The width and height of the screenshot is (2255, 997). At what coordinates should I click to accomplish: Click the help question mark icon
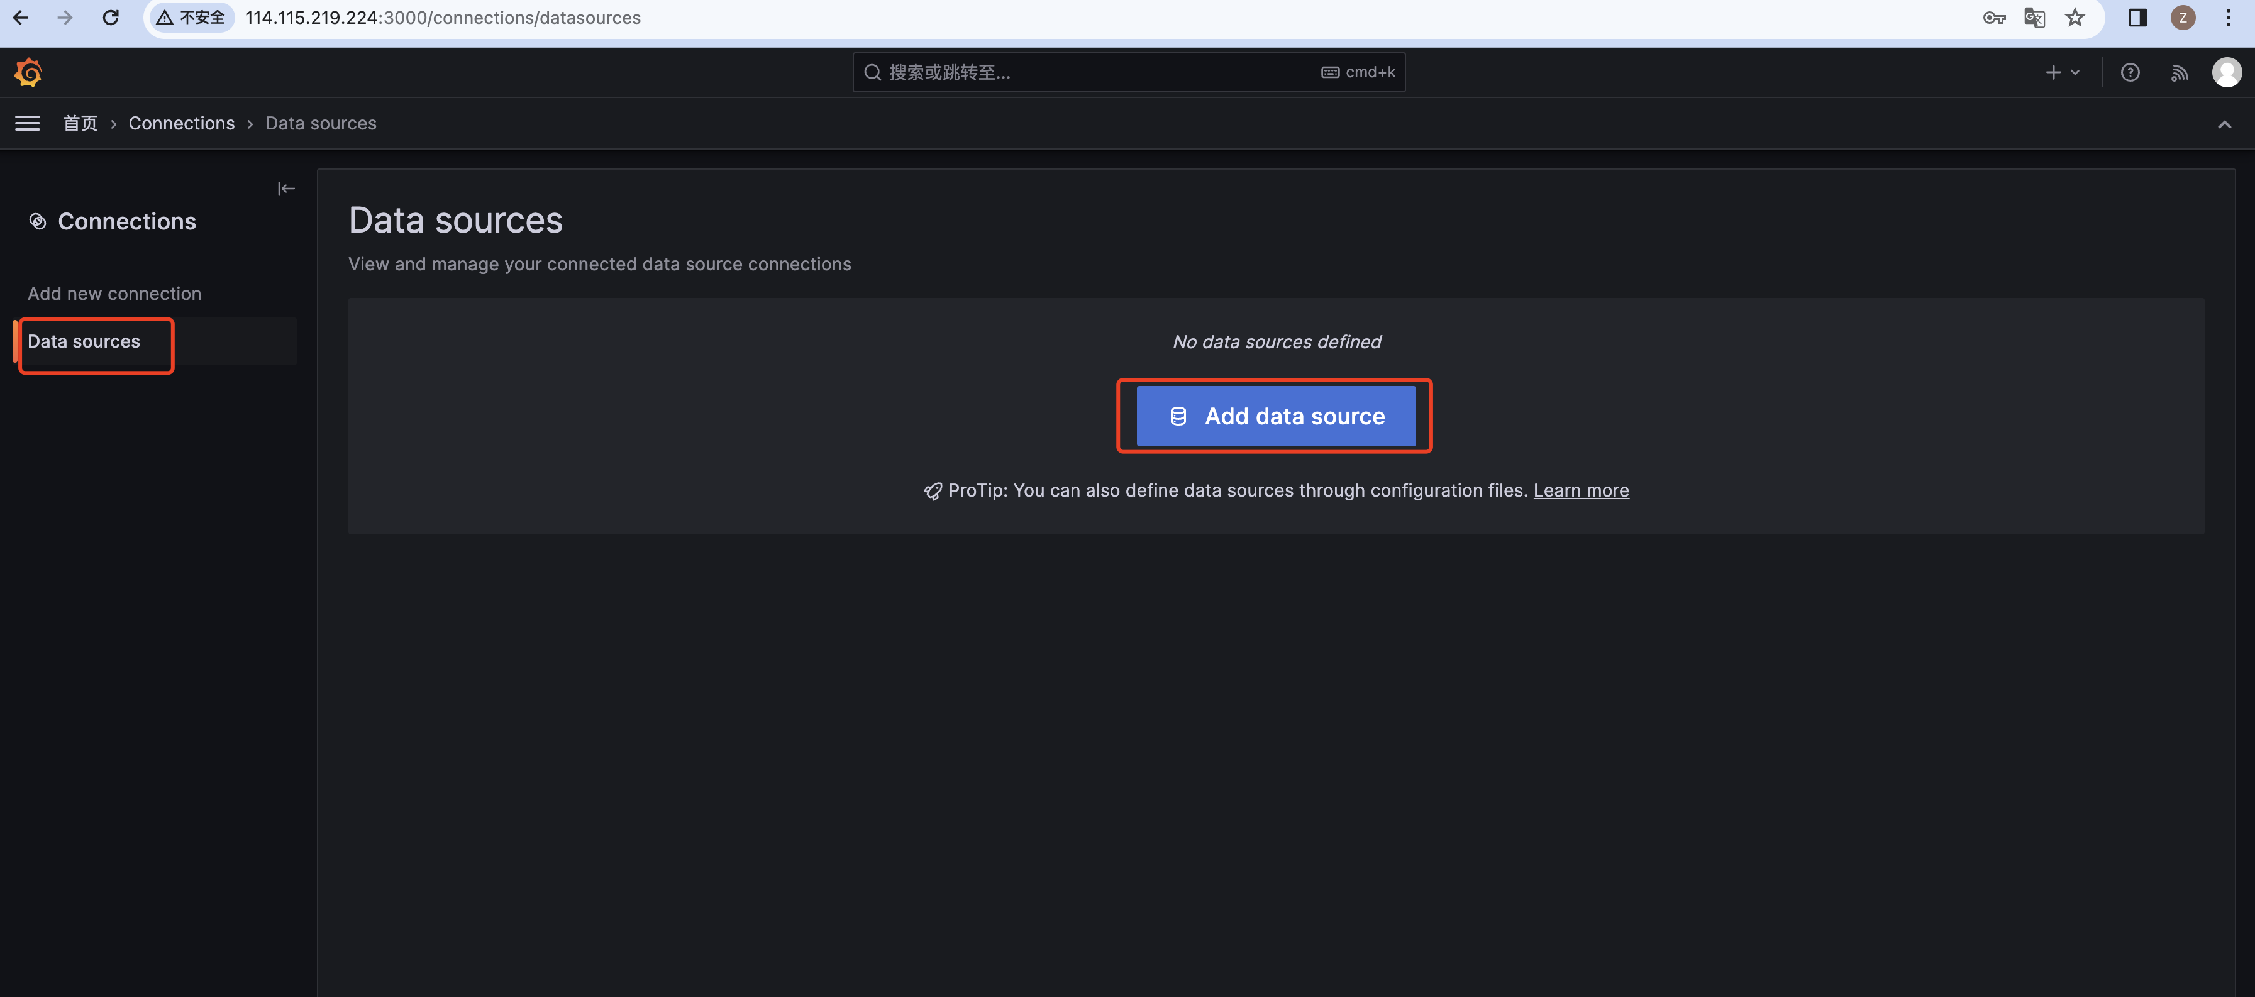pos(2130,73)
